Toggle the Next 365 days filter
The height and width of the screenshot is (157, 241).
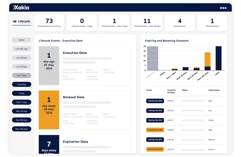(x=22, y=129)
